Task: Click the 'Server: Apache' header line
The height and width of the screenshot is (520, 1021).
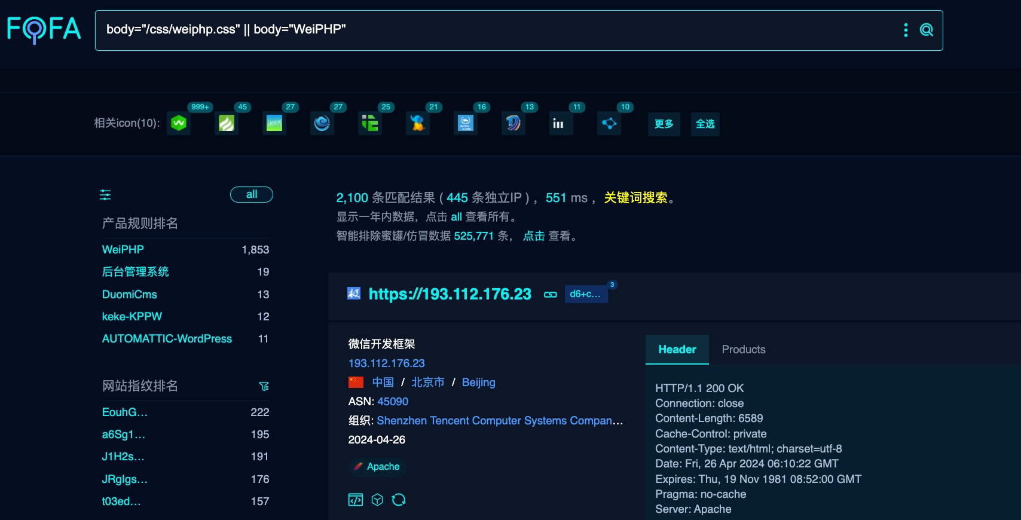Action: [x=693, y=509]
